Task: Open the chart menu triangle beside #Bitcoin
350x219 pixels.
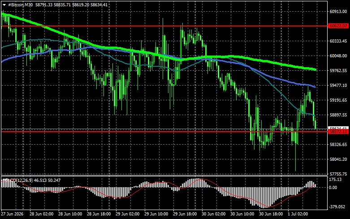Action: click(x=4, y=5)
